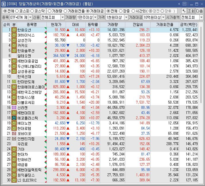This screenshot has width=205, height=186.
Task: Sort by the 순위 column header
Action: click(7, 24)
